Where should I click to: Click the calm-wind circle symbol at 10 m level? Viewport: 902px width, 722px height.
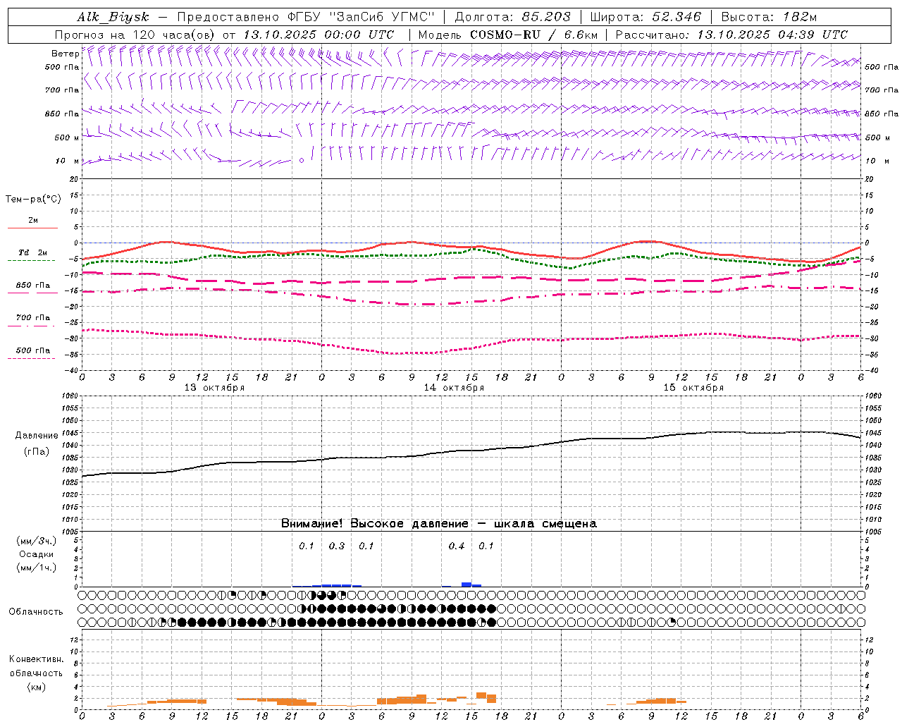302,160
